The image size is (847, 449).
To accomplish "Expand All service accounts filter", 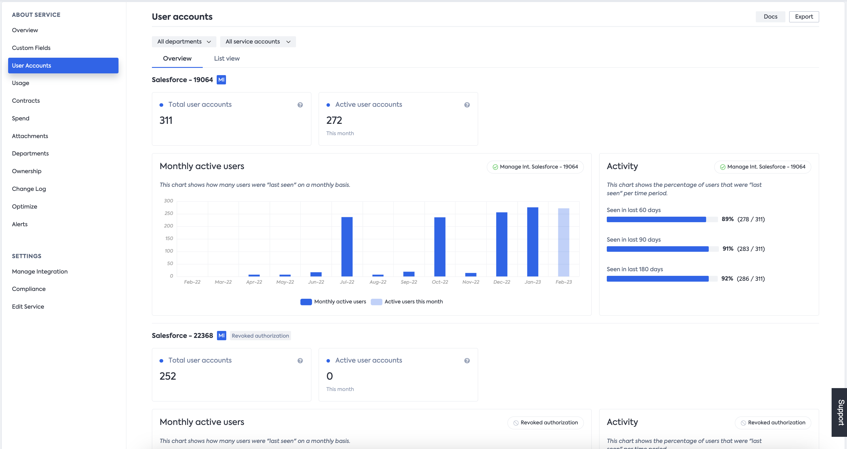I will (258, 42).
